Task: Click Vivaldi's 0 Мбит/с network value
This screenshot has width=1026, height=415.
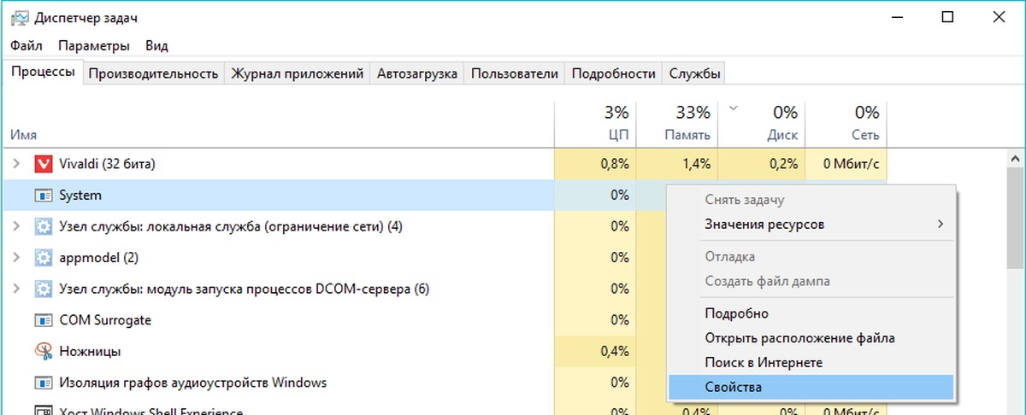Action: tap(851, 163)
